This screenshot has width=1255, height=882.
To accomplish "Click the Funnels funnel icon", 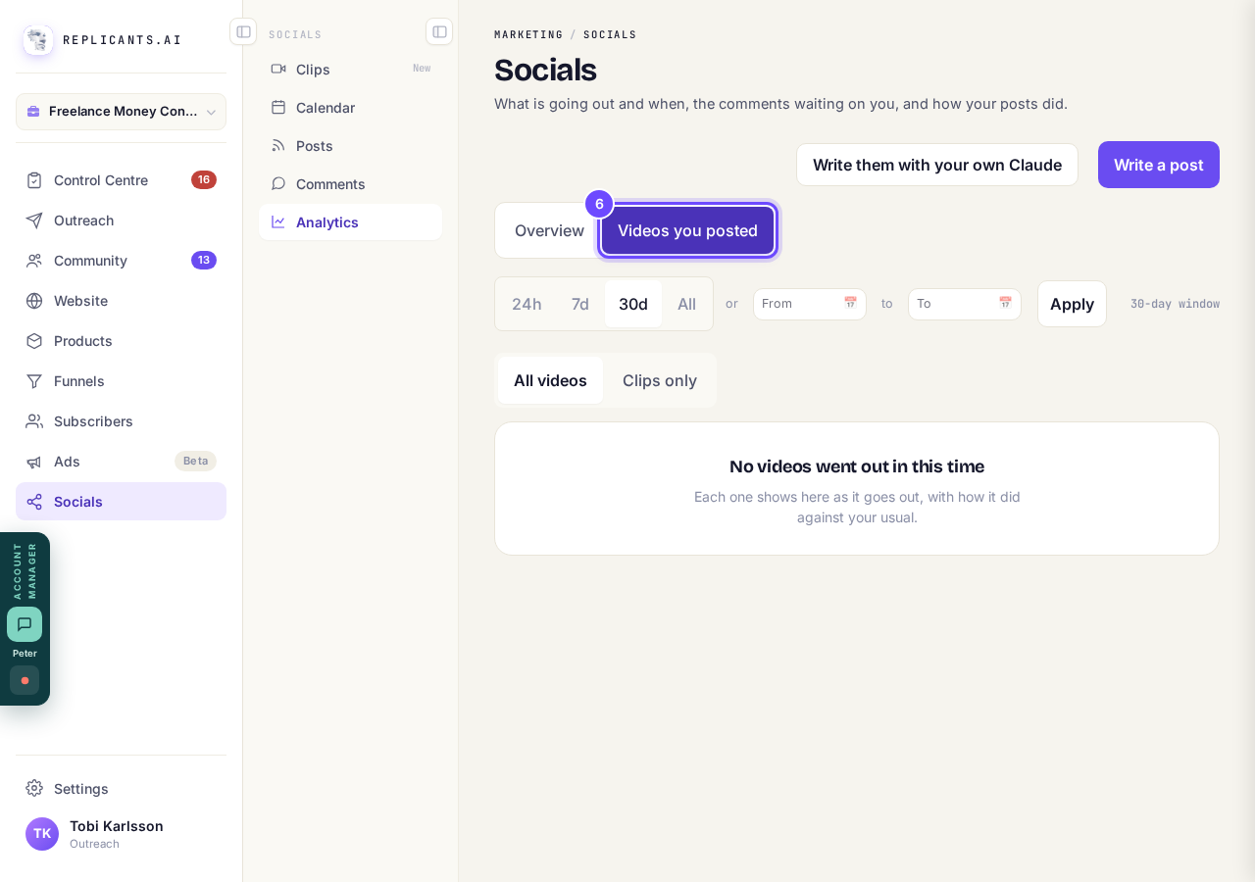I will [34, 381].
